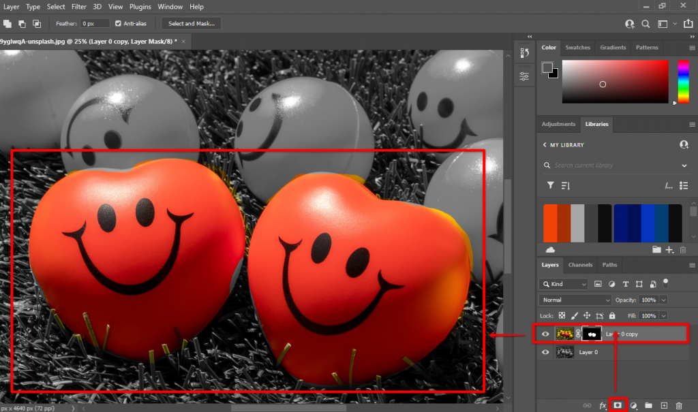Screen dimensions: 698x412
Task: Open the Opacity dropdown arrow
Action: tap(663, 300)
